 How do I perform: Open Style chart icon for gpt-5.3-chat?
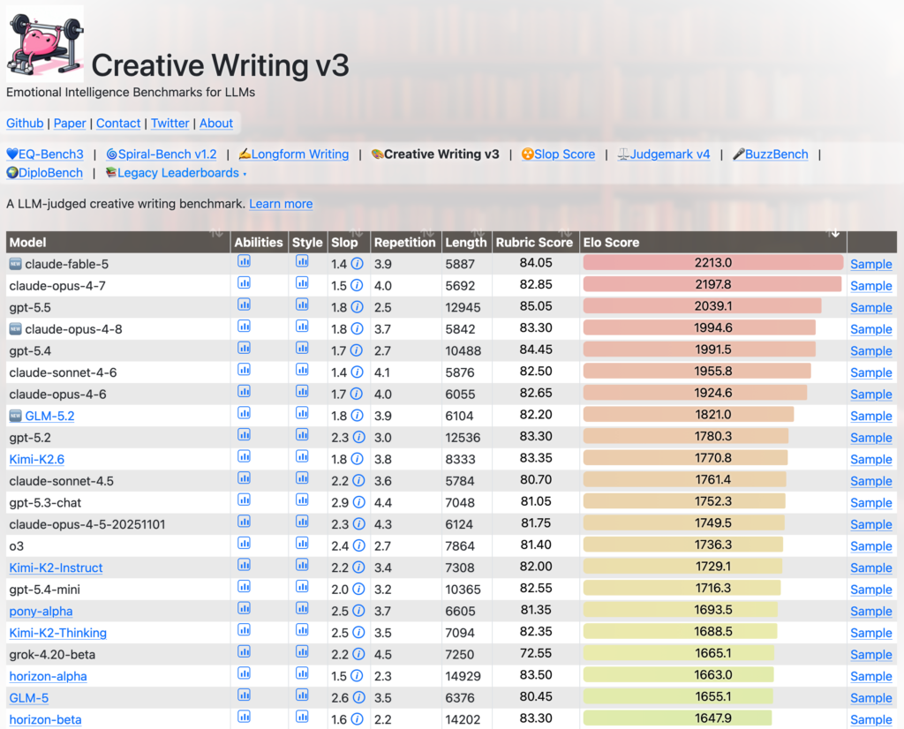click(302, 500)
